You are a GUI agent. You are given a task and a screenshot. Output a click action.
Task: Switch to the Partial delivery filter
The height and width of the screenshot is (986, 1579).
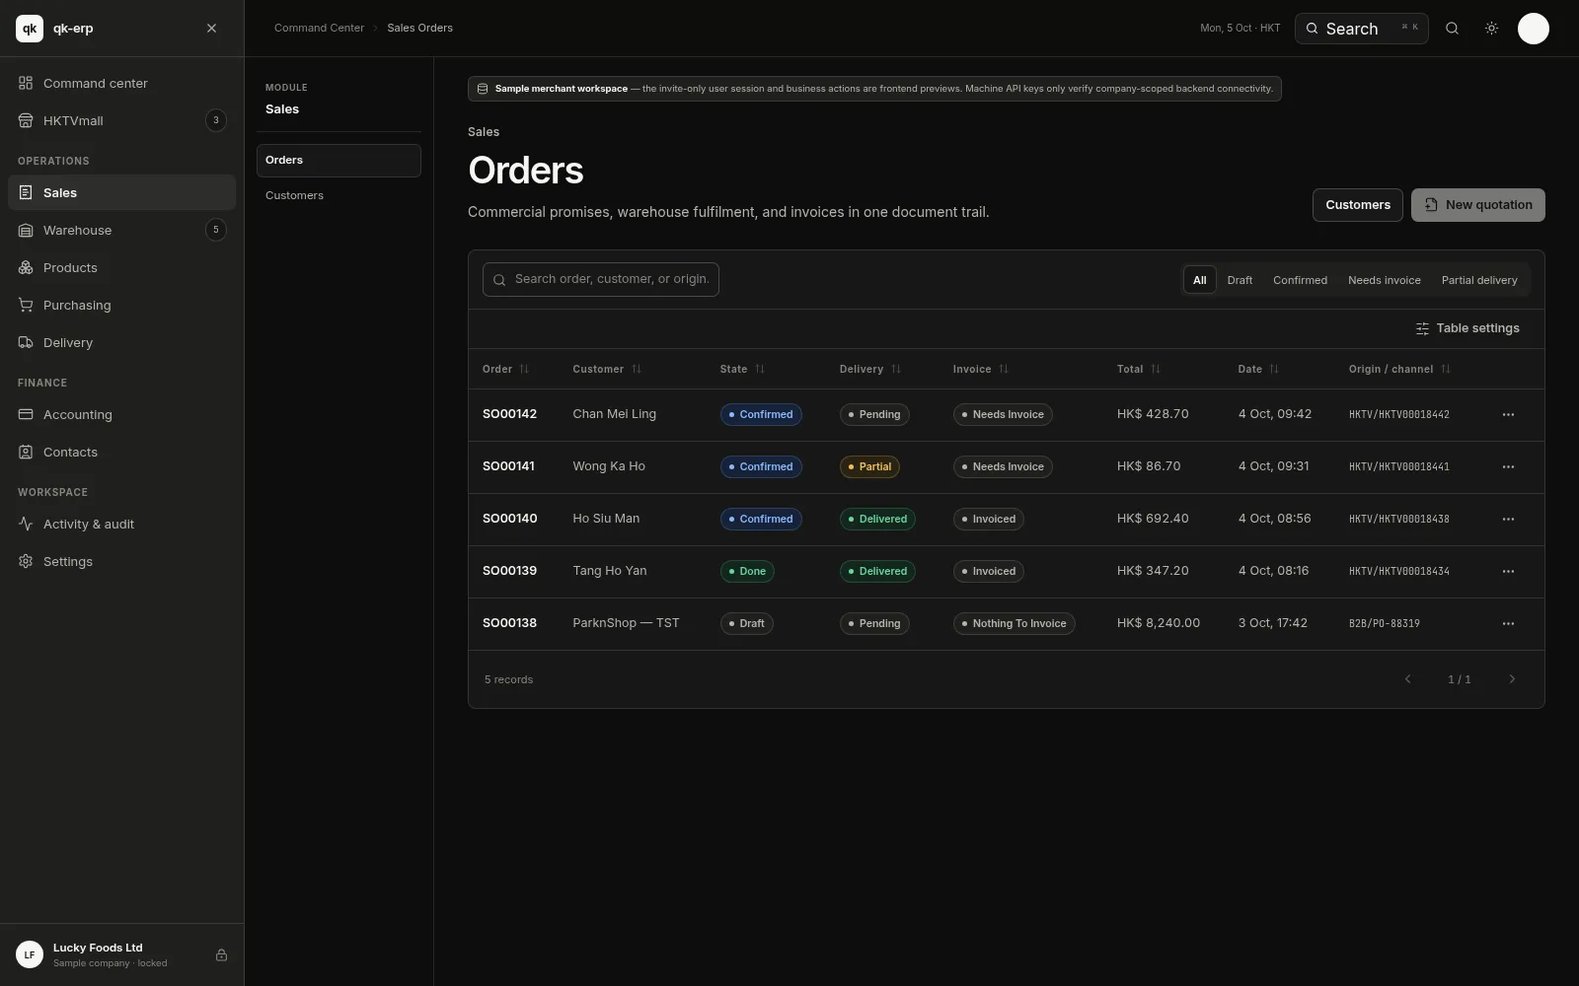[x=1478, y=280]
